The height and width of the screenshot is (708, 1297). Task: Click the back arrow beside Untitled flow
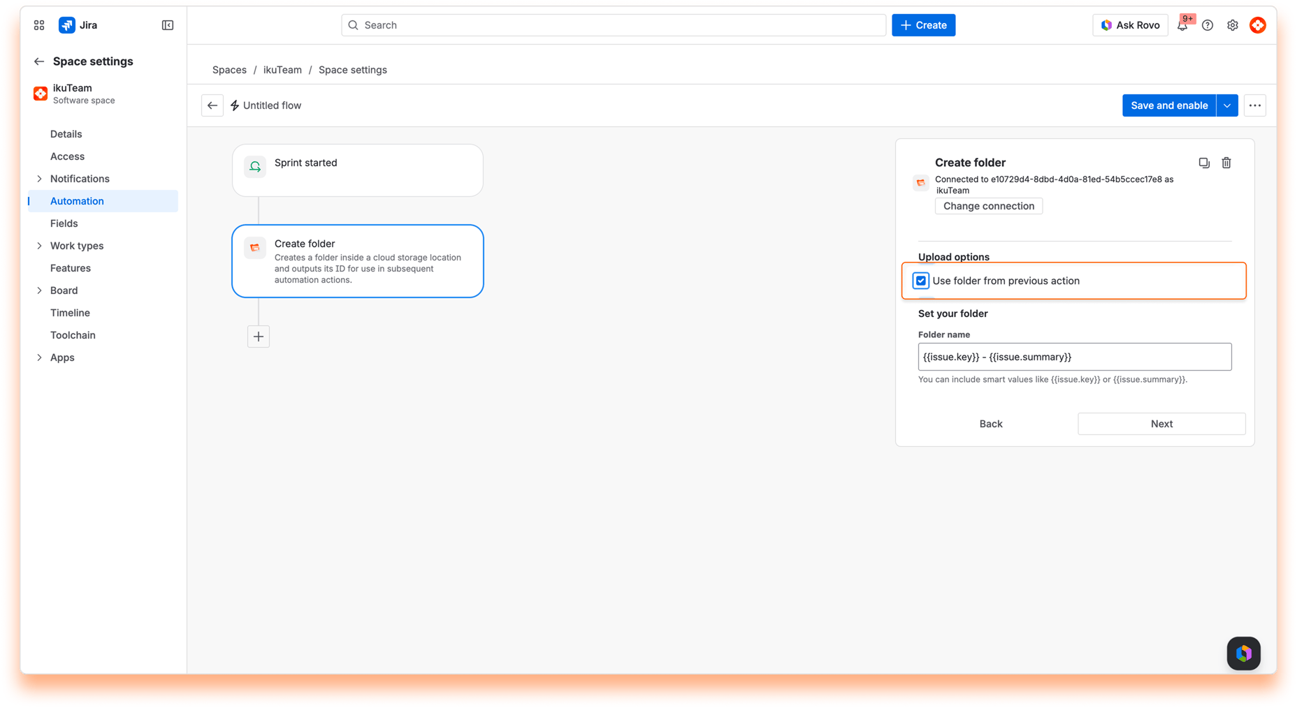tap(212, 105)
